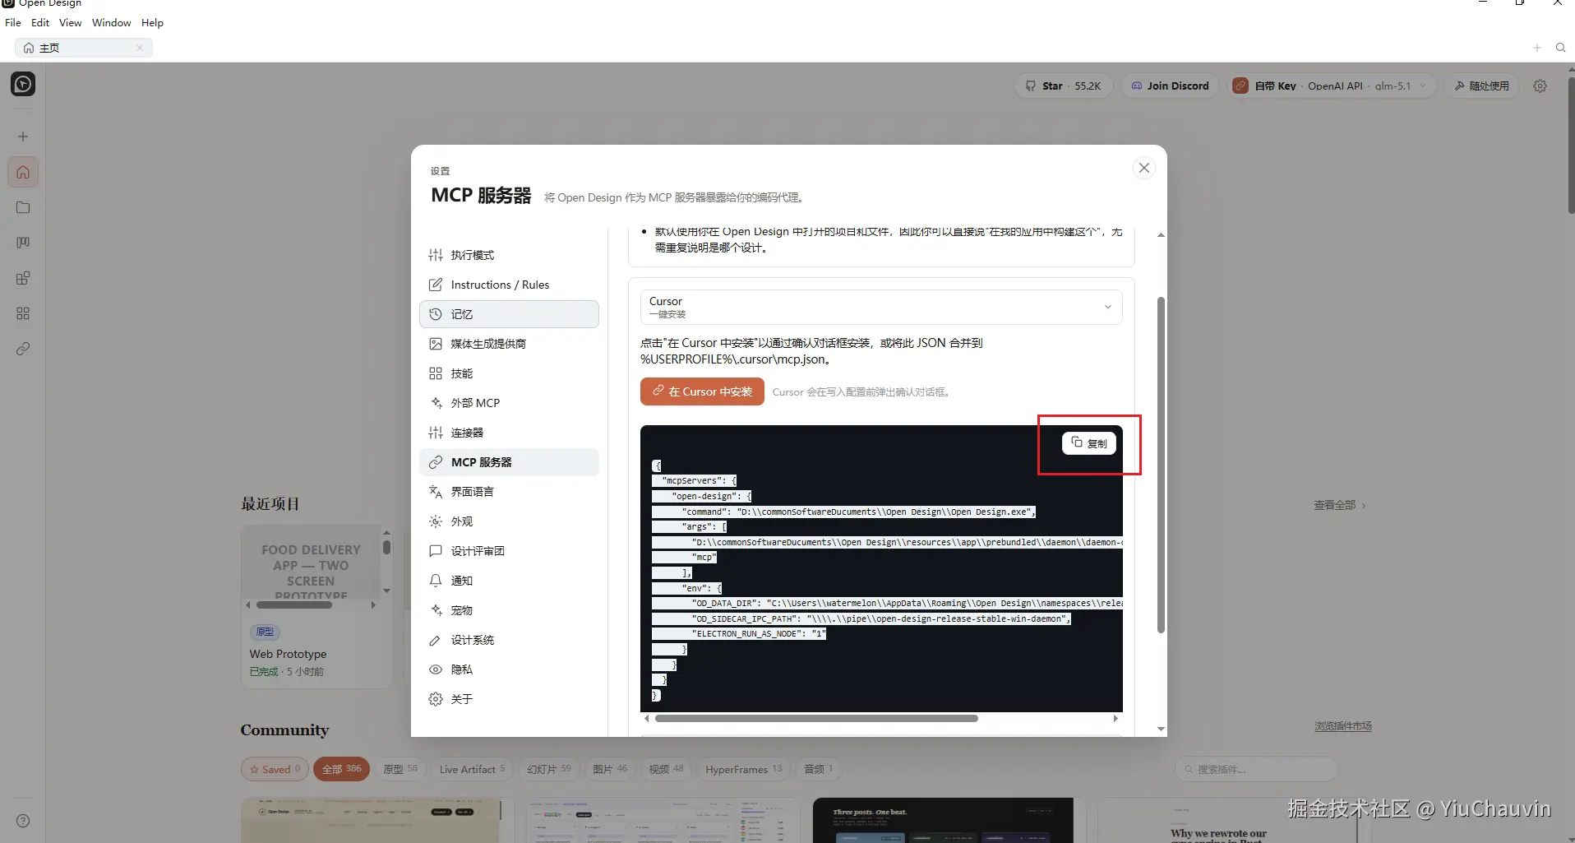Open 外部 MCP section
The width and height of the screenshot is (1575, 843).
(x=509, y=403)
